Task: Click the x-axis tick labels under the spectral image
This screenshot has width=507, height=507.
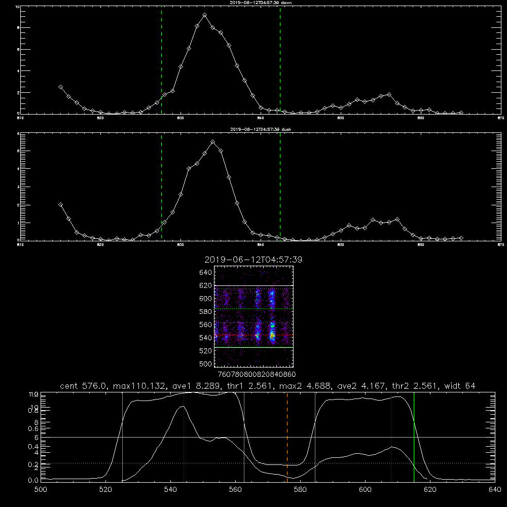Action: pyautogui.click(x=257, y=375)
